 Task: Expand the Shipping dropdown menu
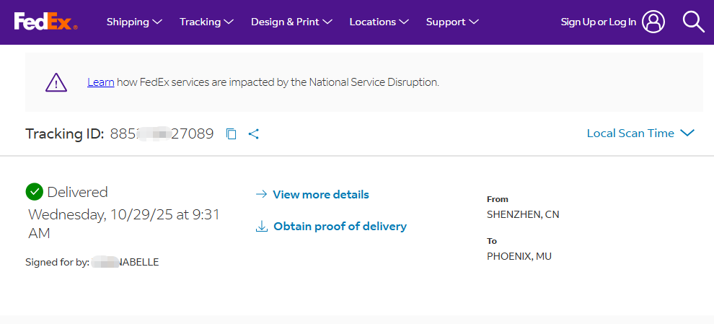click(x=134, y=22)
